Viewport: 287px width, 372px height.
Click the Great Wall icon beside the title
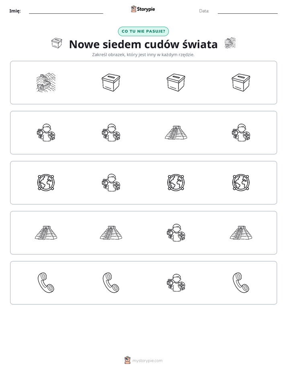[230, 43]
